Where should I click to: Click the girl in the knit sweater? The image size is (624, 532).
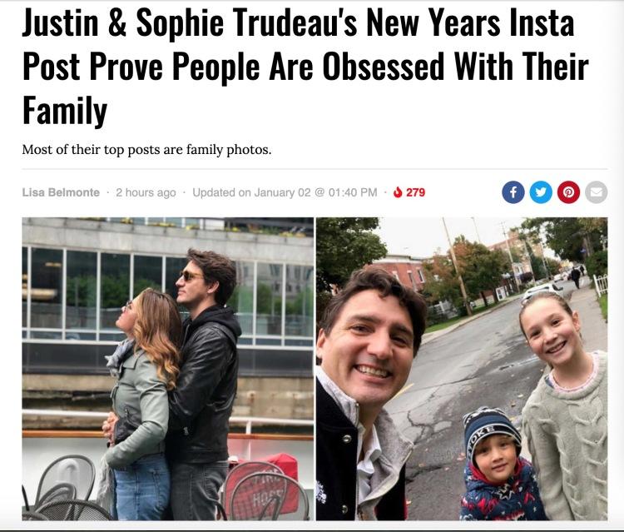pos(564,416)
